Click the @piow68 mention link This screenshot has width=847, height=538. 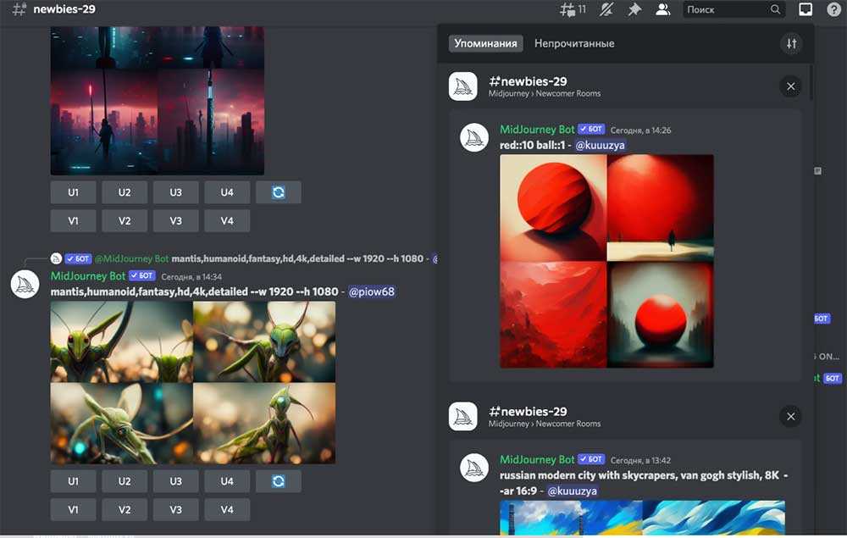click(371, 291)
